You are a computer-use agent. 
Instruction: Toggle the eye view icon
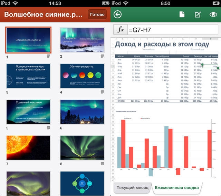213,14
